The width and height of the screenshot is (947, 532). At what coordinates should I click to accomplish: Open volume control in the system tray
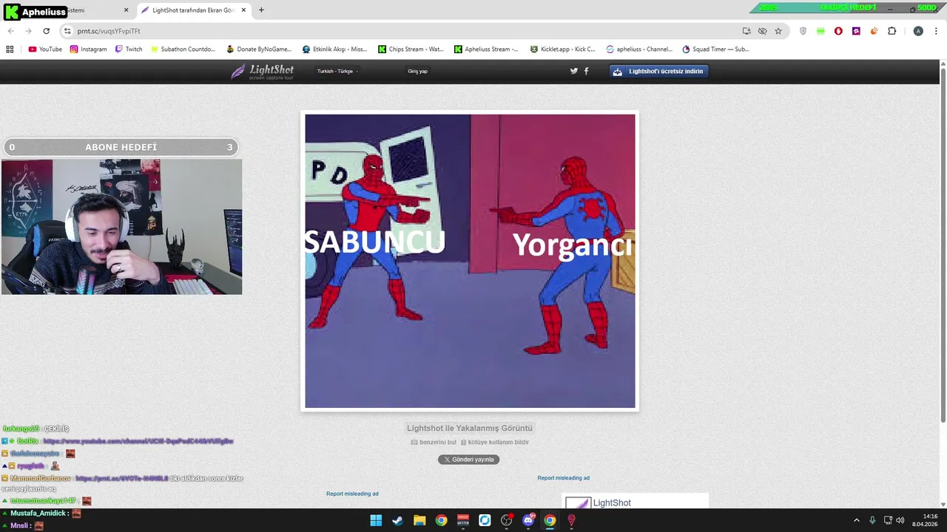point(900,520)
